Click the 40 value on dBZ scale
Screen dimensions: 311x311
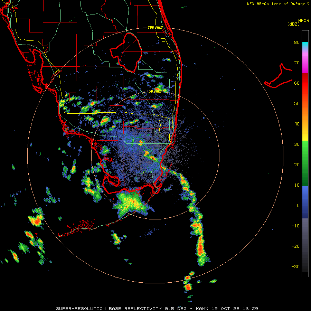pyautogui.click(x=297, y=124)
